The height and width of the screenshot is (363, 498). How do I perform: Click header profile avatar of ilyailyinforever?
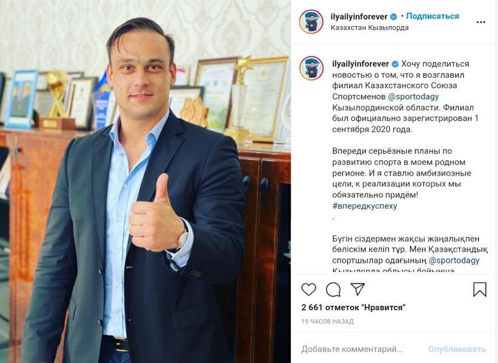coord(311,22)
